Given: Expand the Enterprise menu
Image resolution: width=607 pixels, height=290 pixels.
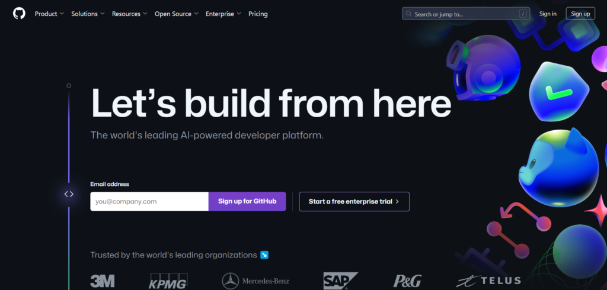Looking at the screenshot, I should pos(223,14).
